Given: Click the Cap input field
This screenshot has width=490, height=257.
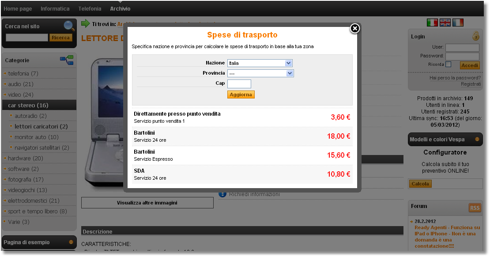Looking at the screenshot, I should (239, 84).
